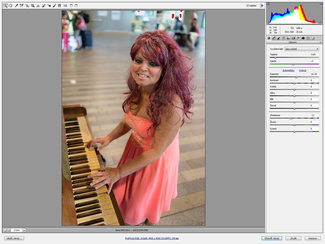
Task: Switch to the Tone Curve tab
Action: point(274,38)
